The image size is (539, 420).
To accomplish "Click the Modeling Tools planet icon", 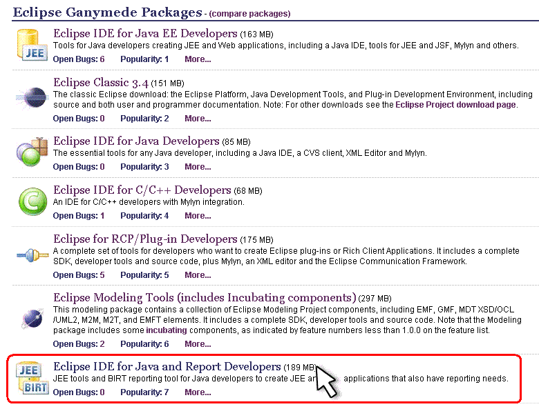I will pos(32,319).
